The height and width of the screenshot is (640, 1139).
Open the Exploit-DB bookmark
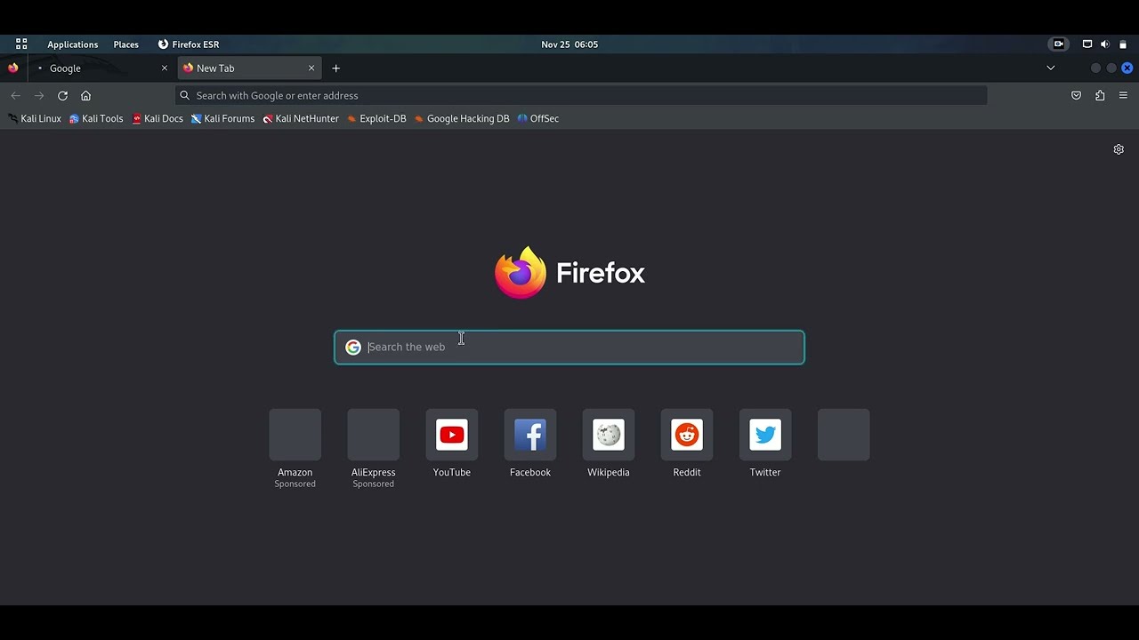point(376,118)
